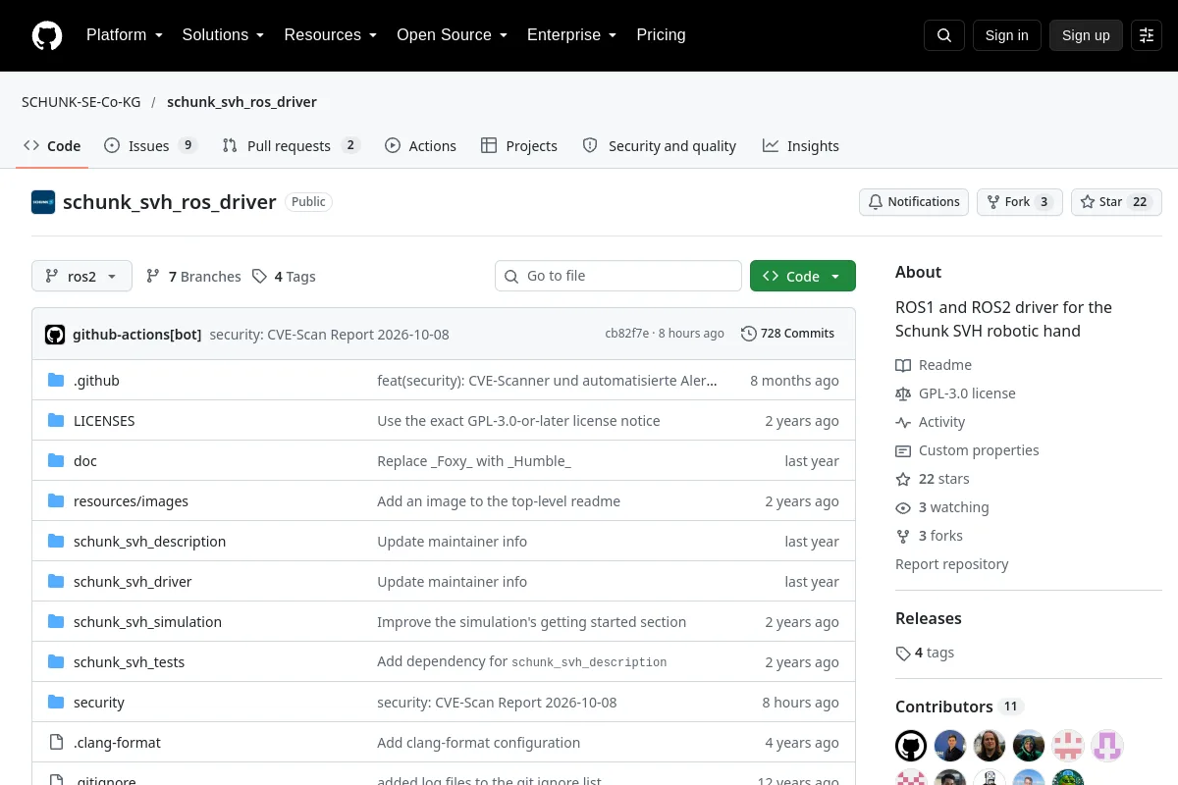Click the search magnifier button
The height and width of the screenshot is (785, 1178).
point(944,35)
